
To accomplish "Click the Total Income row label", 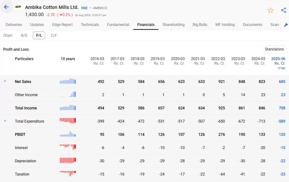I will click(x=26, y=108).
